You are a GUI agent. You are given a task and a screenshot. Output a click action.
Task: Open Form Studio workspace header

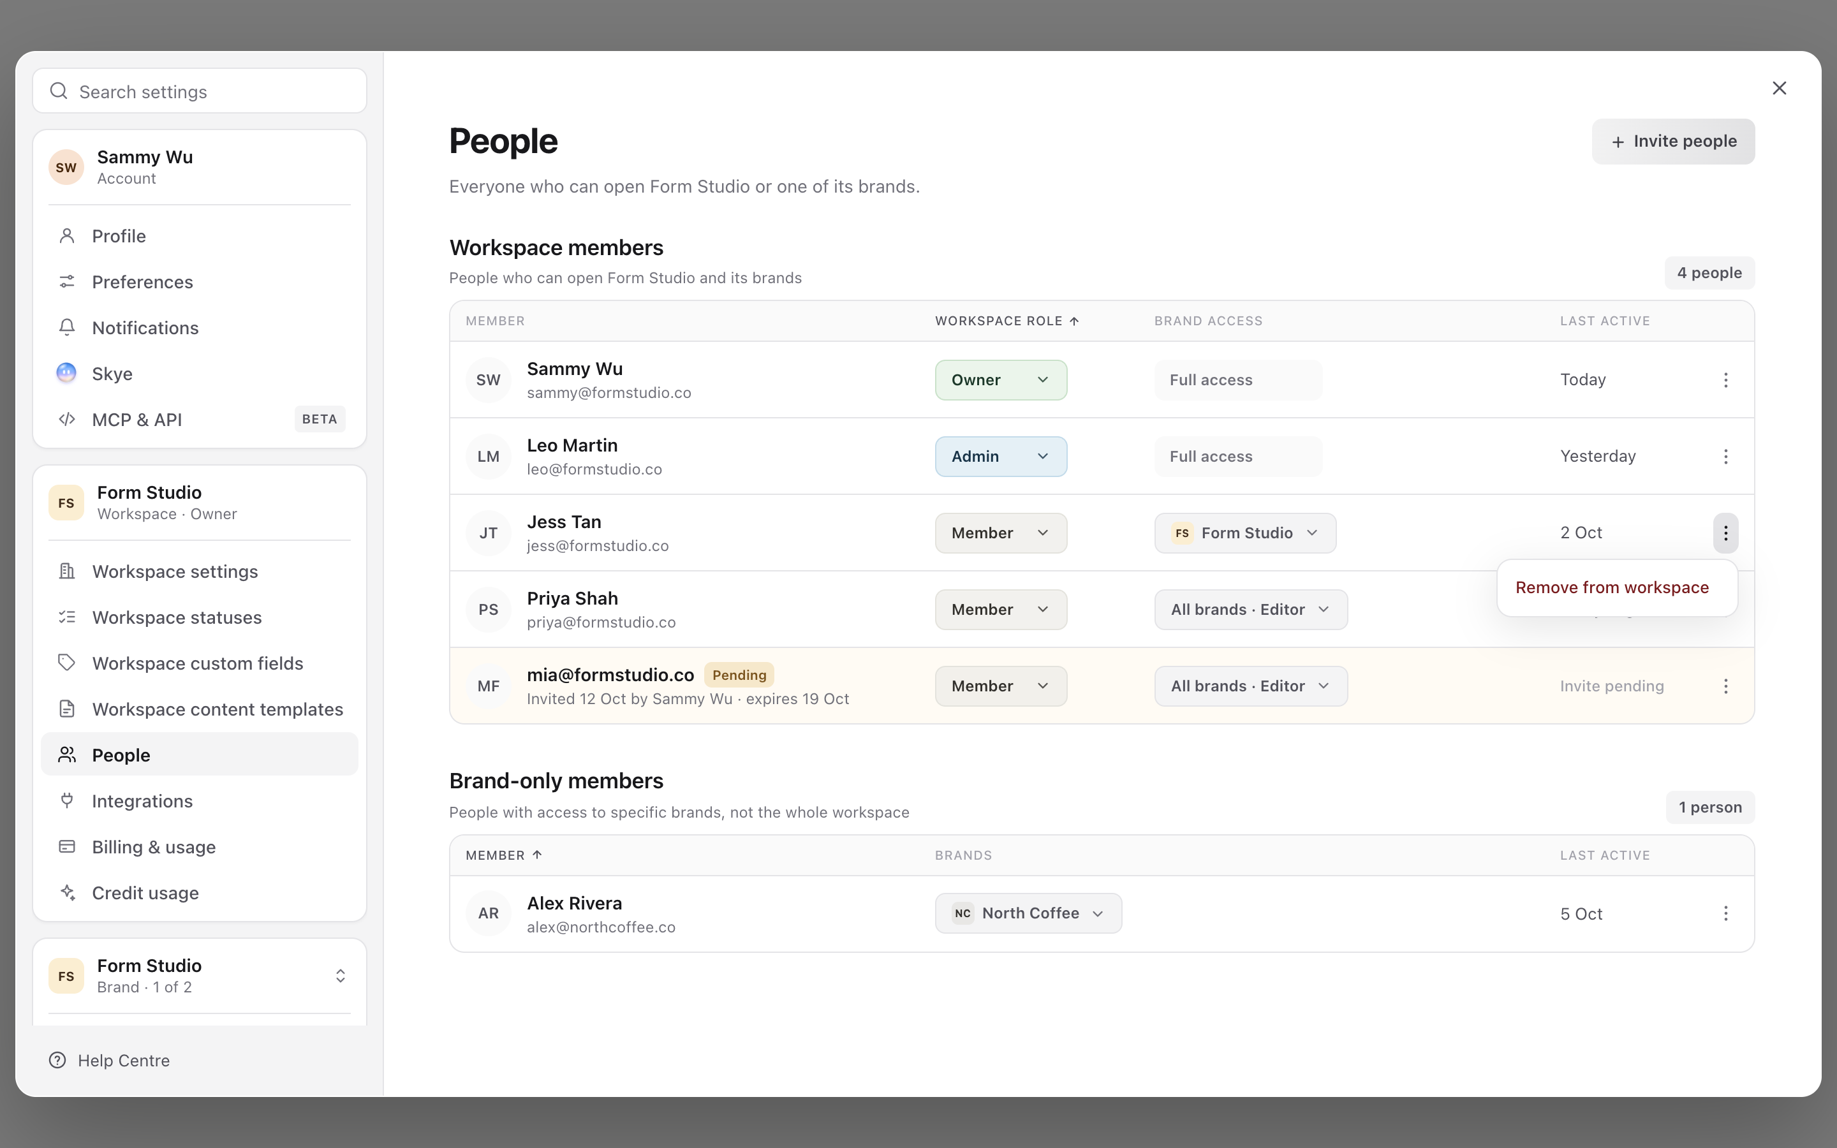(199, 503)
